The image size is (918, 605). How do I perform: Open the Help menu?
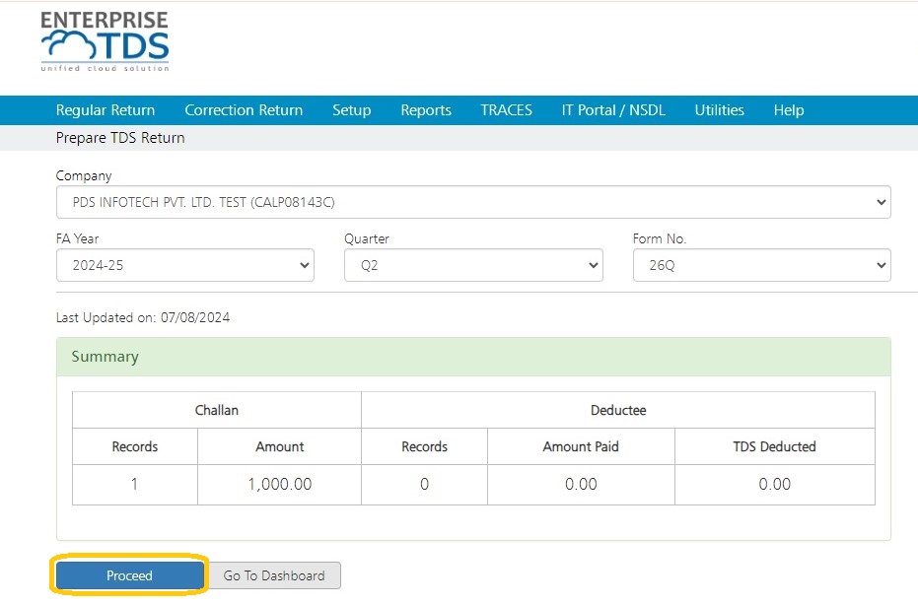(789, 110)
